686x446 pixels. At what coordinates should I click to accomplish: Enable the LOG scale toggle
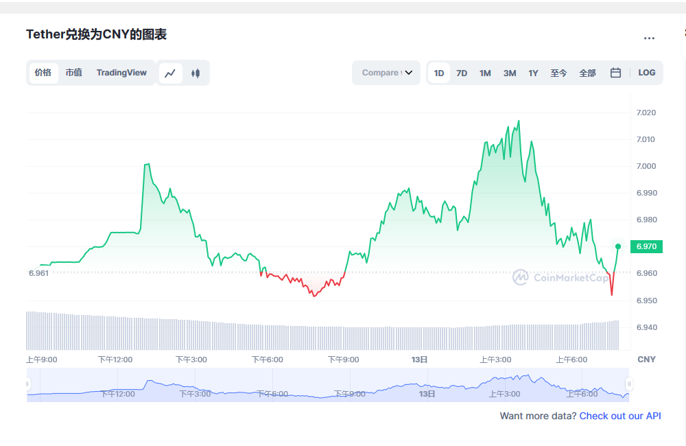coord(646,72)
